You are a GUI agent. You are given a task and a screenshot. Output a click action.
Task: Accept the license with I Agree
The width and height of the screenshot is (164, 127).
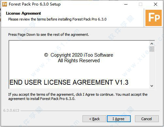point(119,119)
